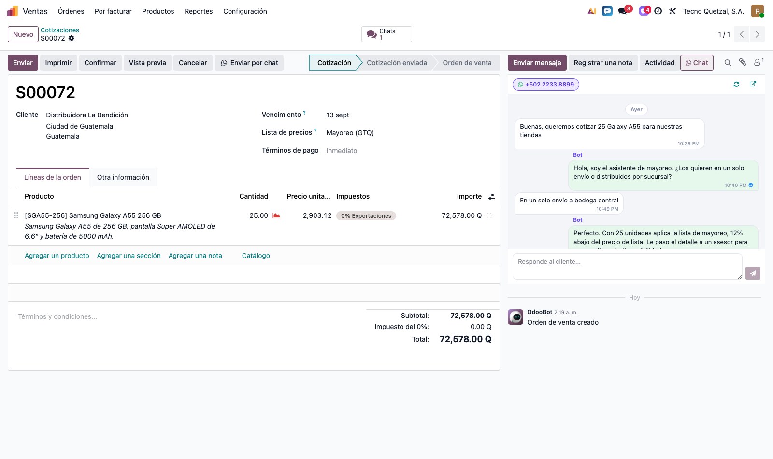Viewport: 773px width, 459px height.
Task: Click Enviar por chat button
Action: coord(249,63)
